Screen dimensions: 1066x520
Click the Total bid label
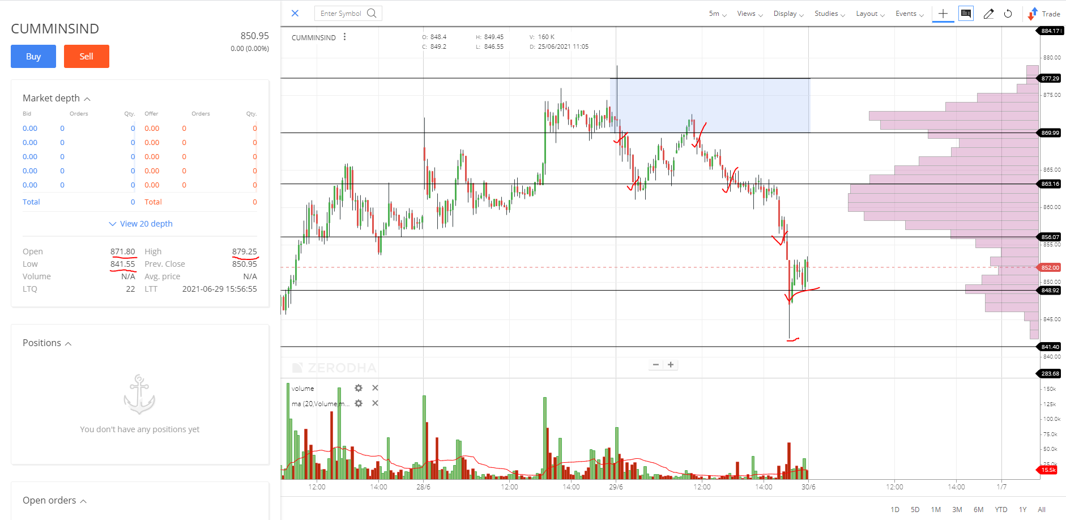coord(31,202)
